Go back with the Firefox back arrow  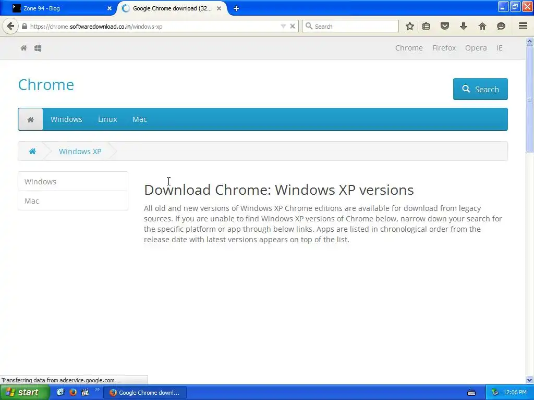(10, 26)
